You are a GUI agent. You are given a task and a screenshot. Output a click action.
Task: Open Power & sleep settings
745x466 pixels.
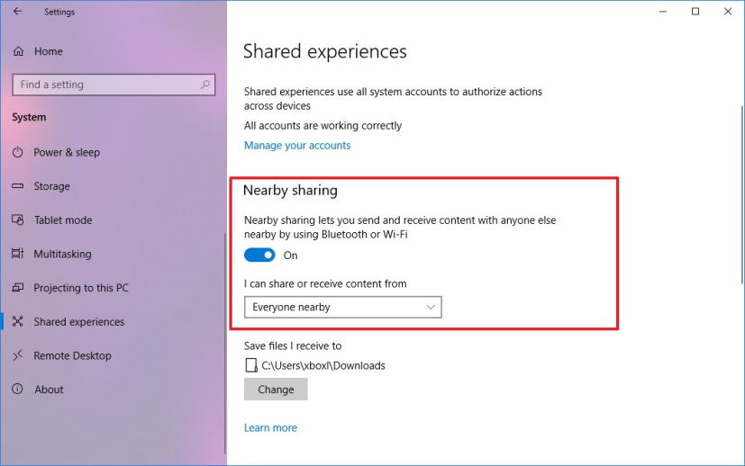(x=67, y=152)
